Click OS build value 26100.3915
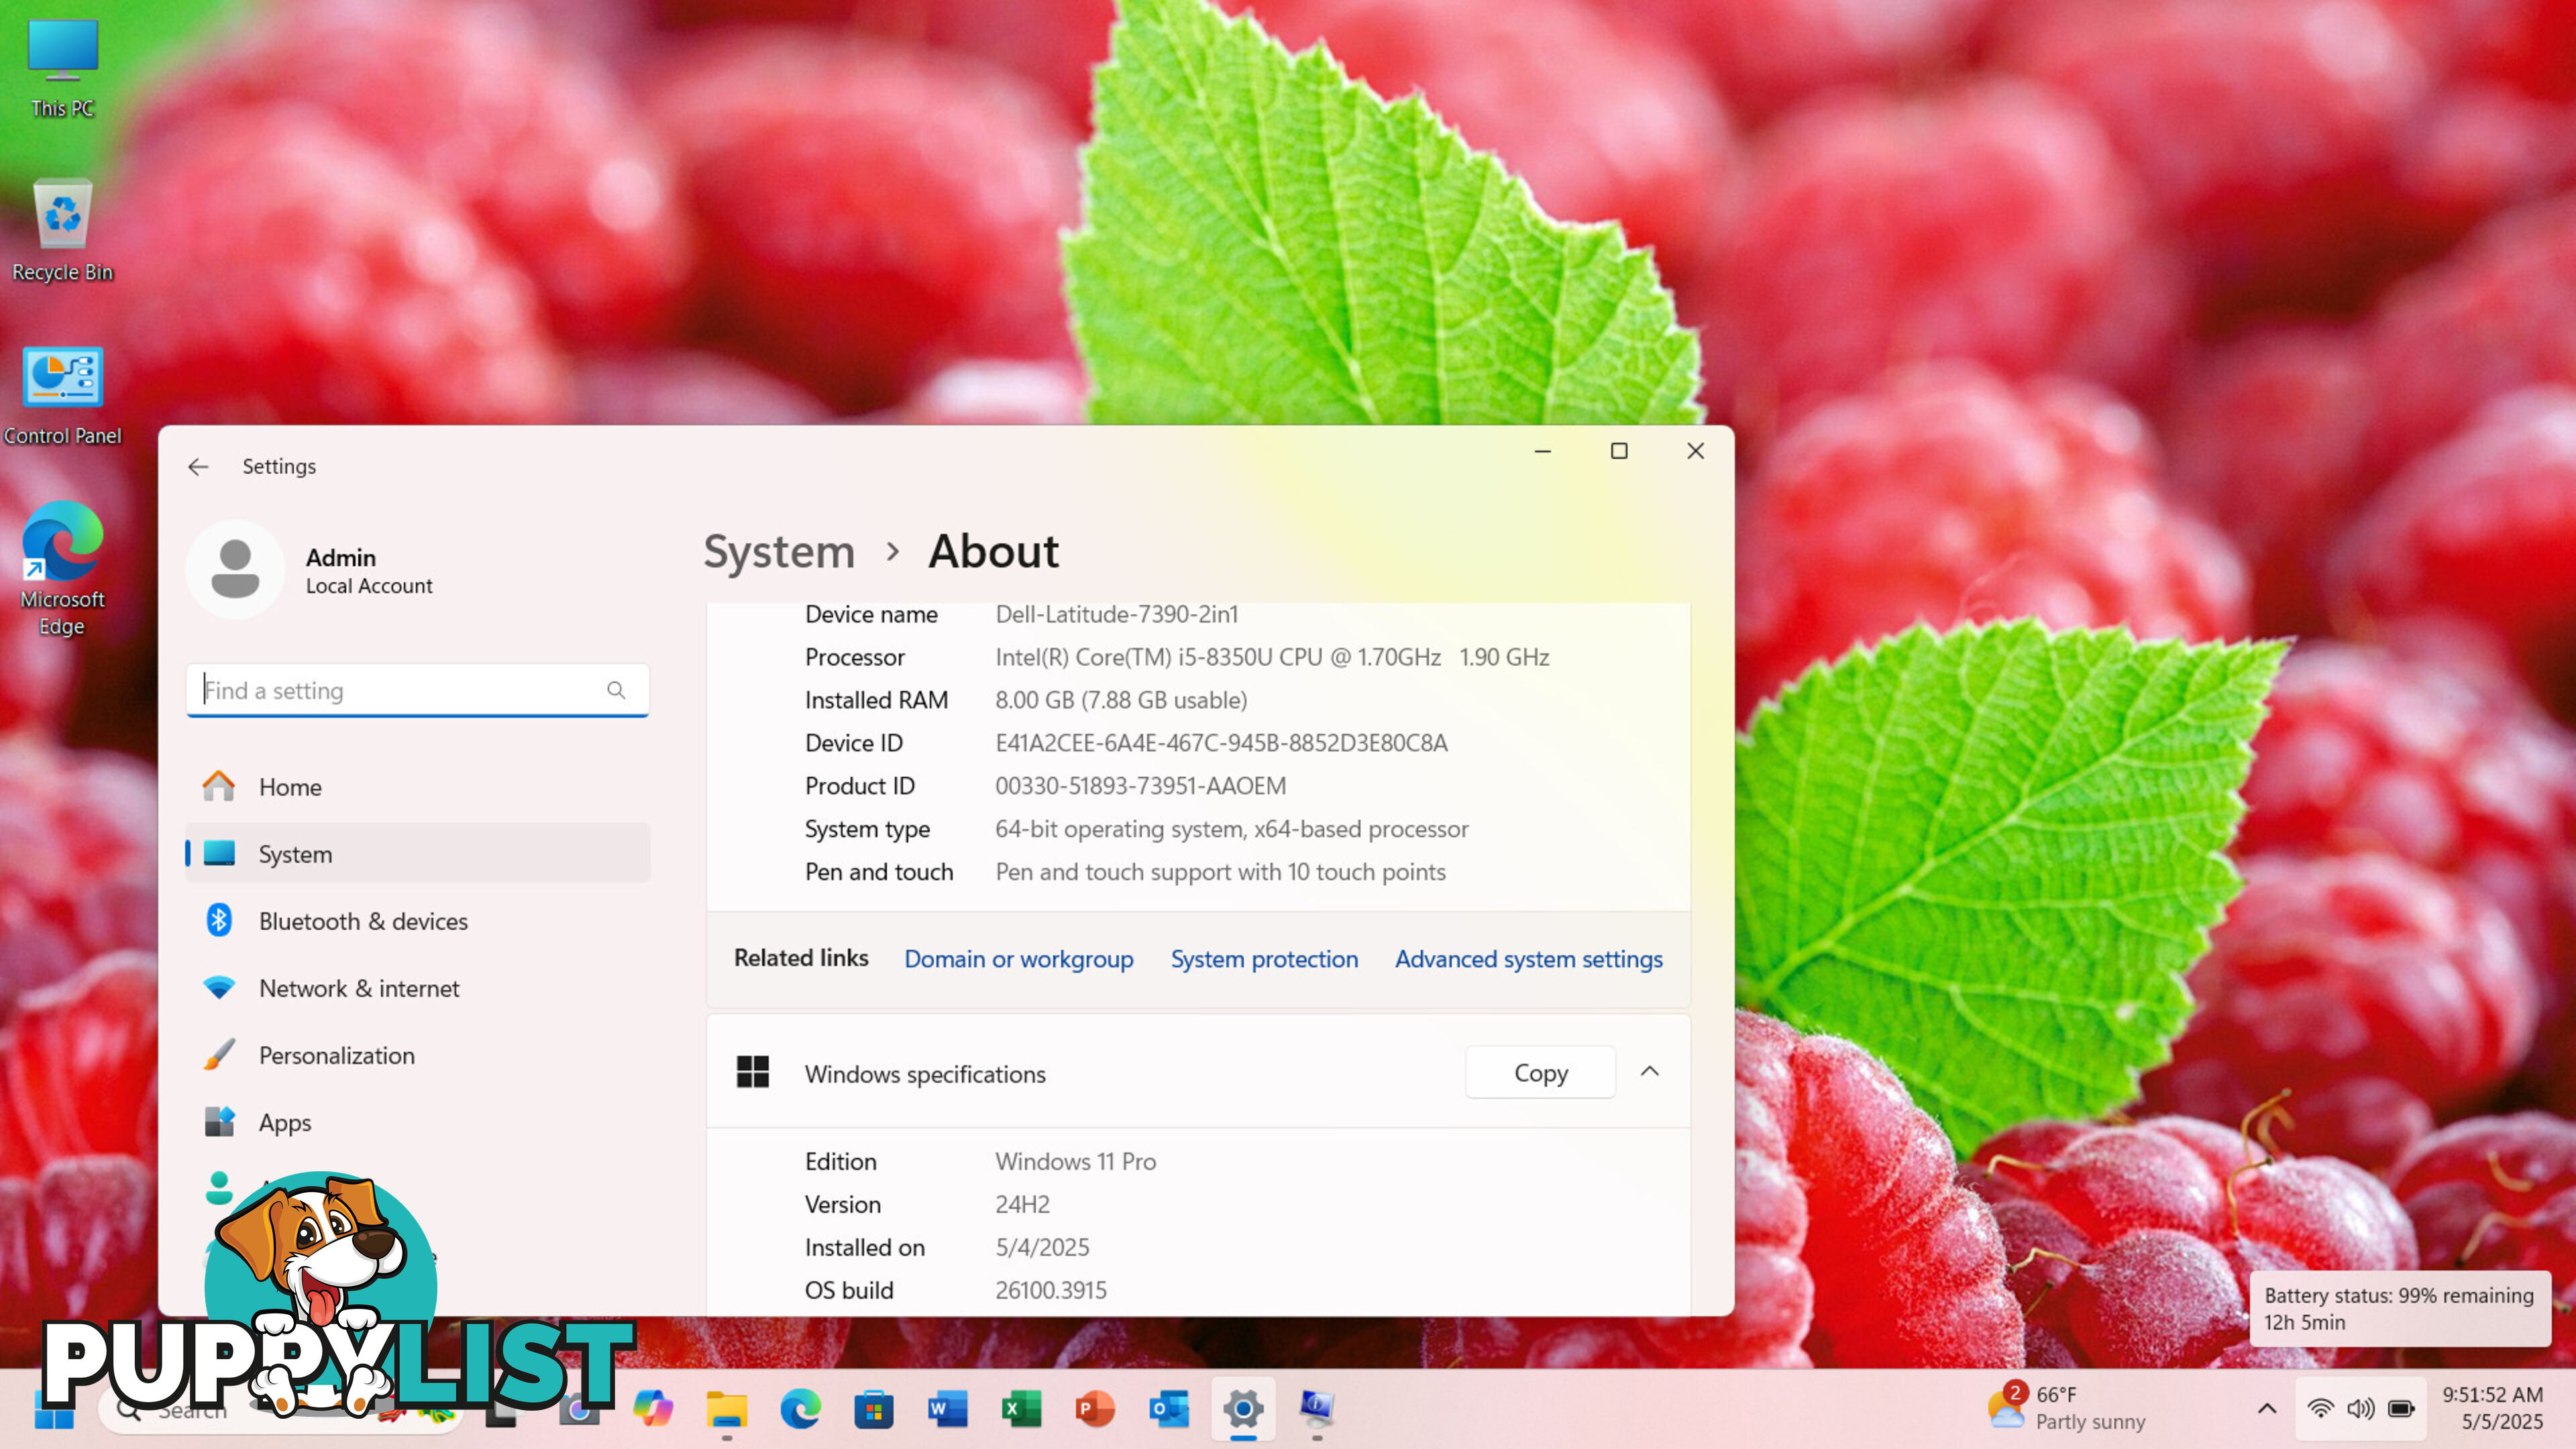The image size is (2576, 1449). (x=1050, y=1290)
